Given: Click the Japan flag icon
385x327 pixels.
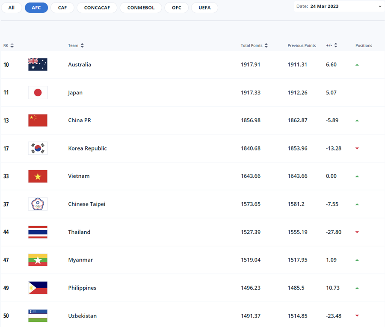Looking at the screenshot, I should coord(38,92).
